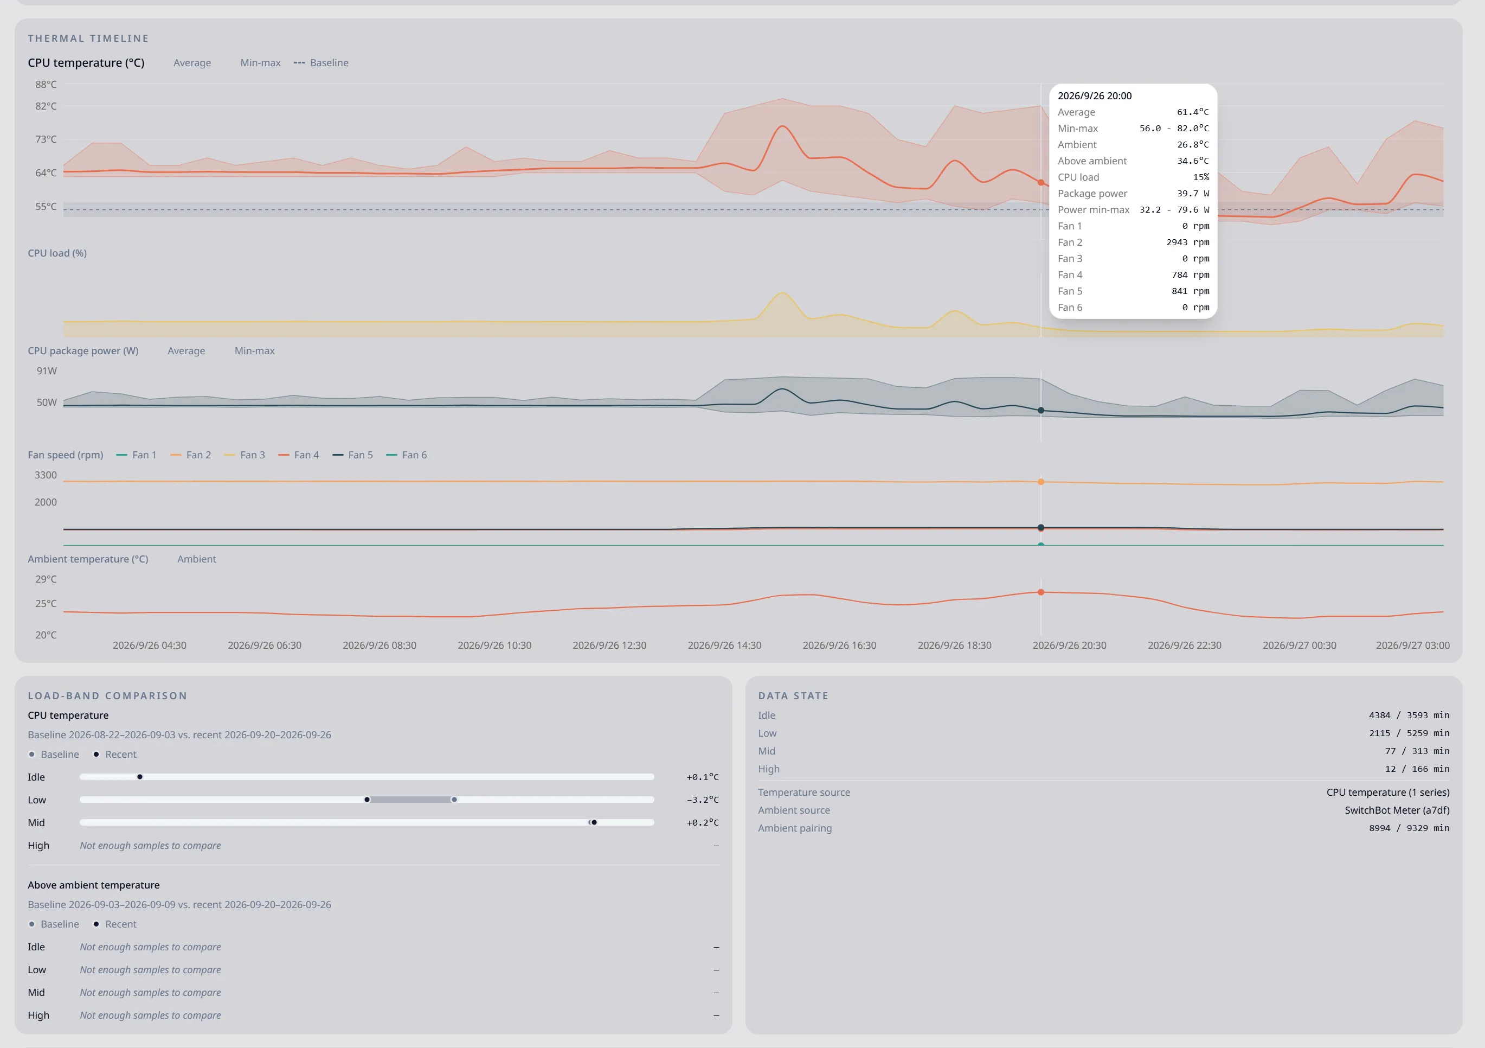Toggle the Fan 4 series legend
This screenshot has width=1485, height=1048.
tap(299, 455)
